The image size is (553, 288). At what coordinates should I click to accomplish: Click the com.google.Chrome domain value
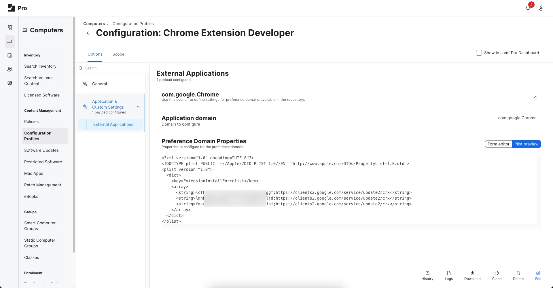[517, 118]
